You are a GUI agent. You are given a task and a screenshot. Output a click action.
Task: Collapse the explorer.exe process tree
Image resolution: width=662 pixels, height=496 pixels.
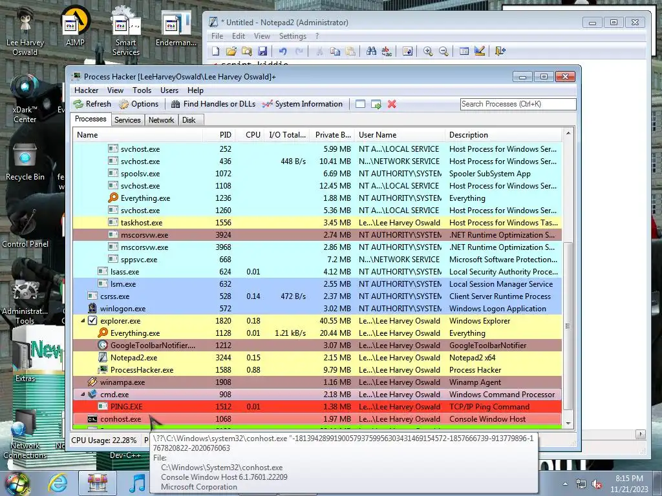pos(83,320)
